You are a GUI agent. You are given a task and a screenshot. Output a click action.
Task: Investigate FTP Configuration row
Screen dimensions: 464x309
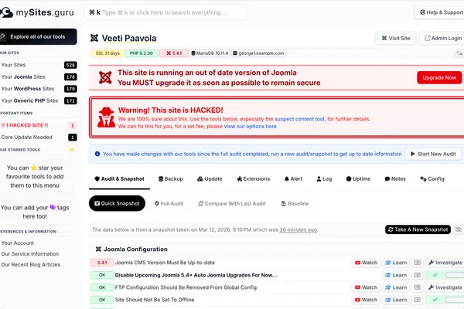445,287
